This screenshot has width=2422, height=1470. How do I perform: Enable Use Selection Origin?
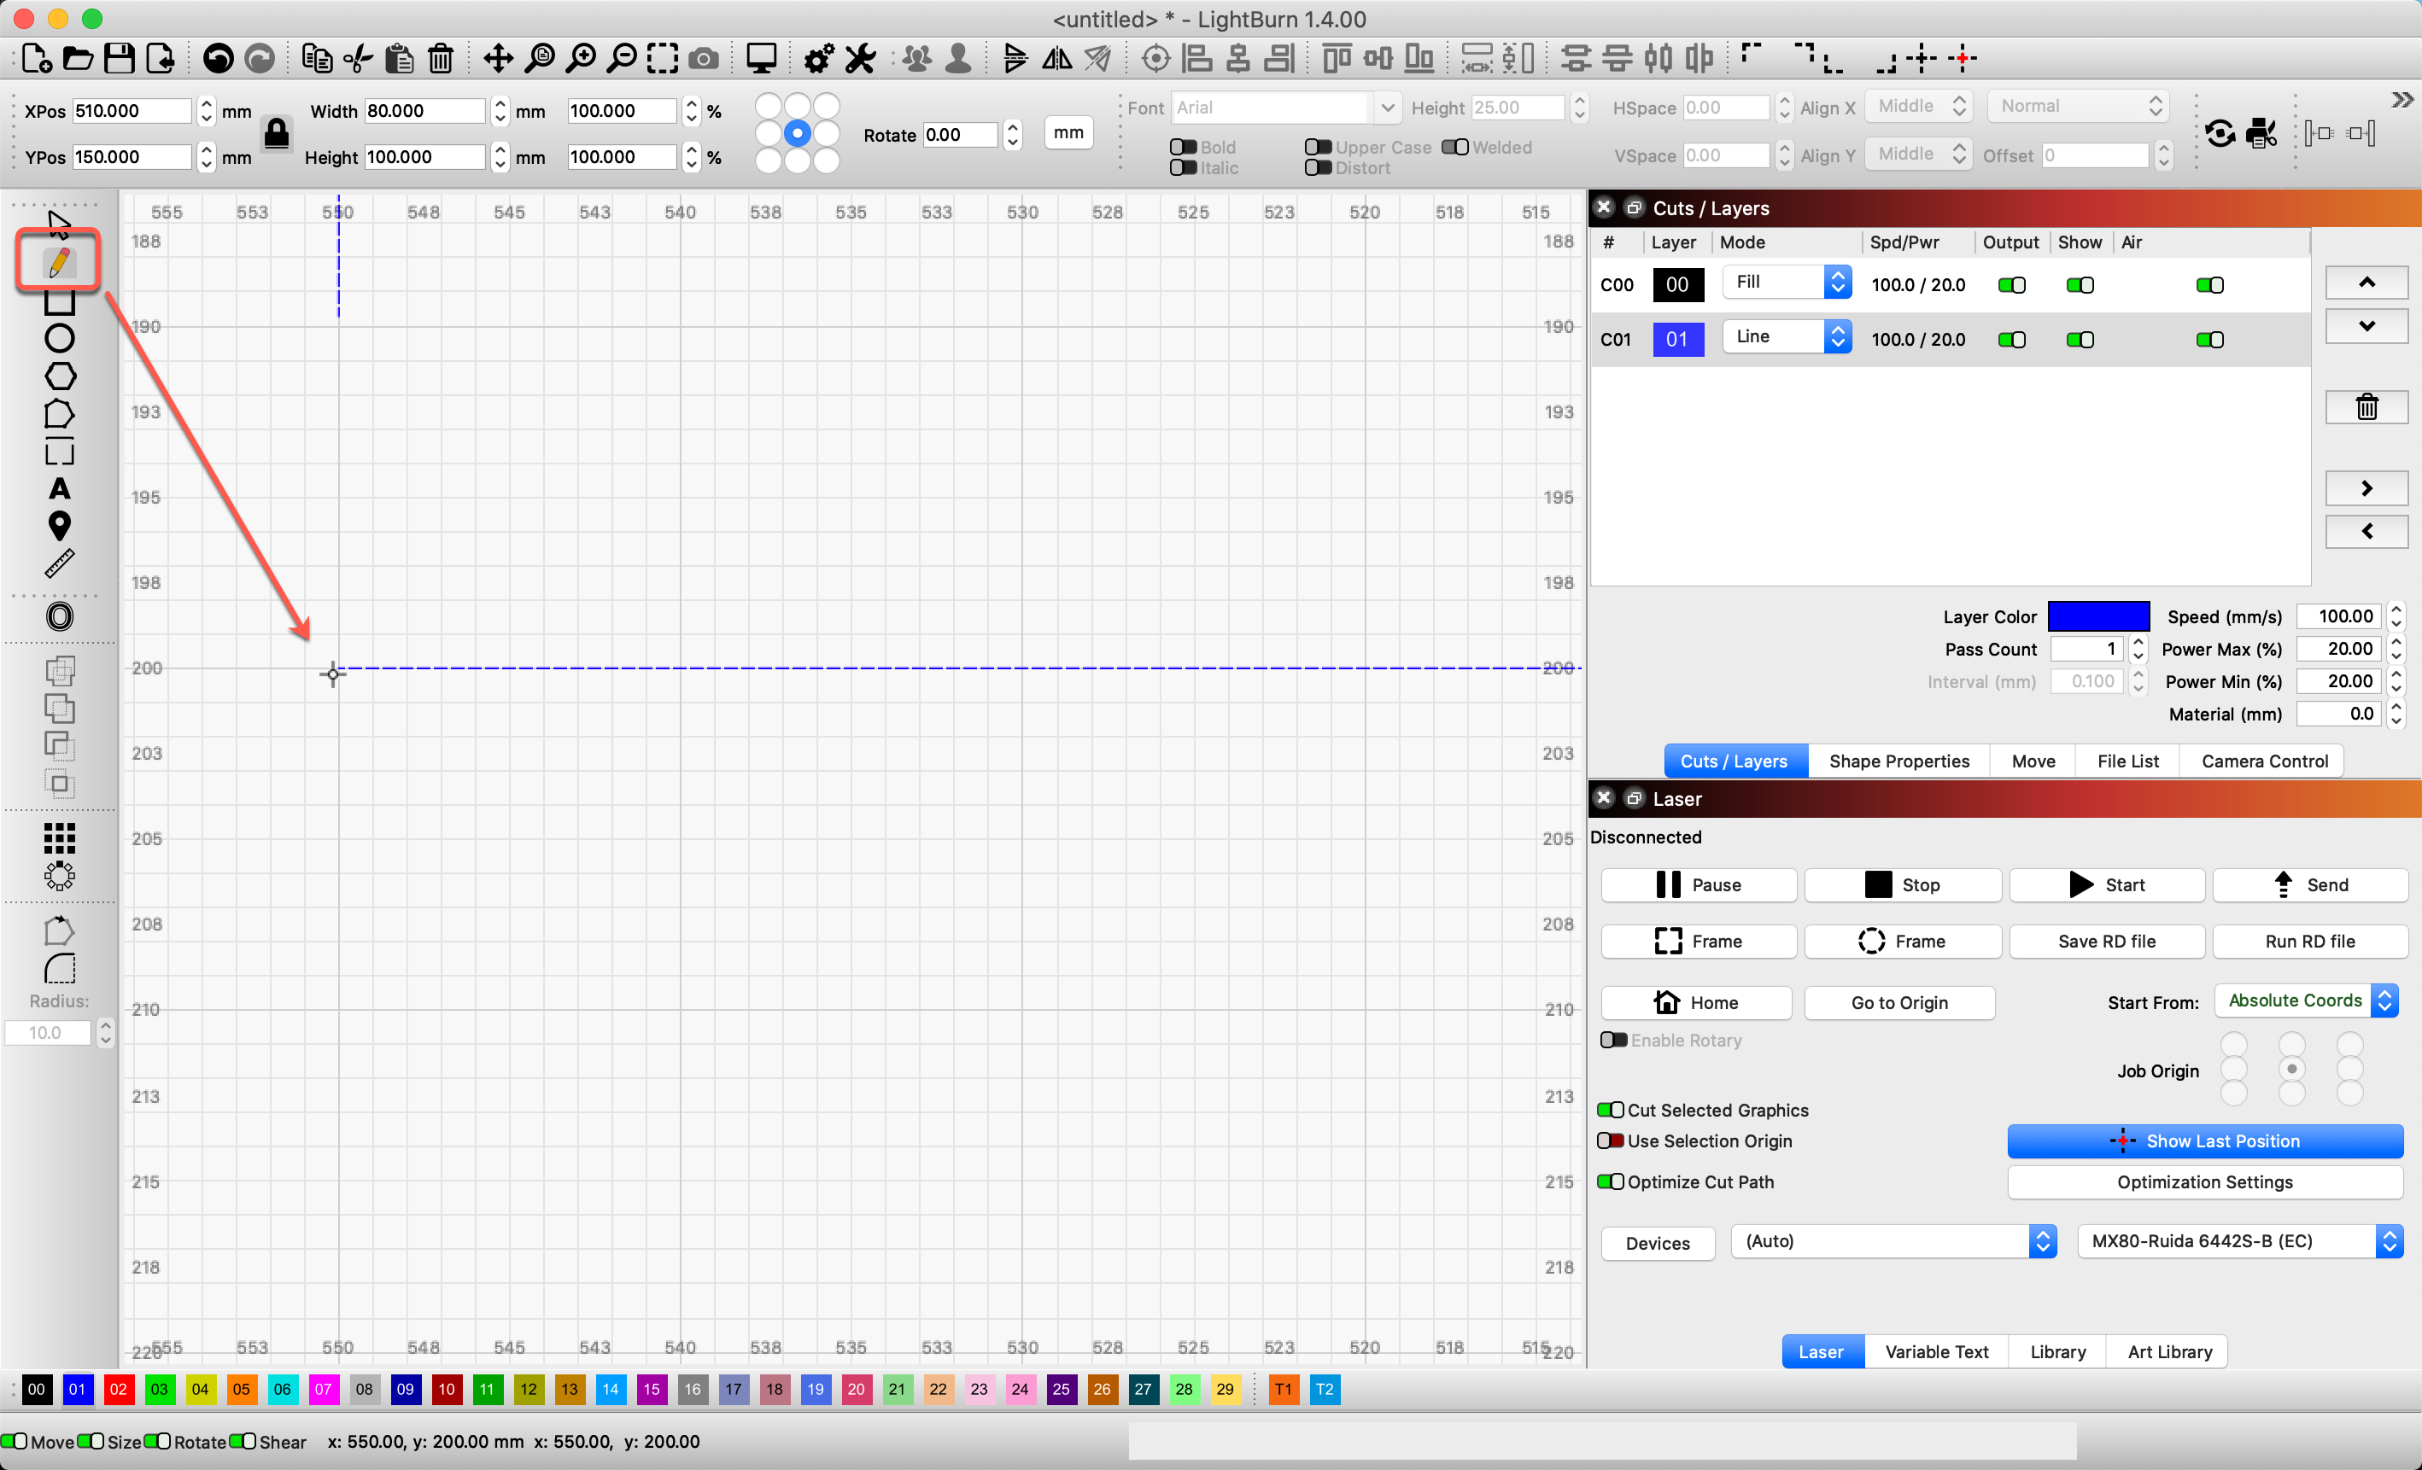[x=1610, y=1140]
